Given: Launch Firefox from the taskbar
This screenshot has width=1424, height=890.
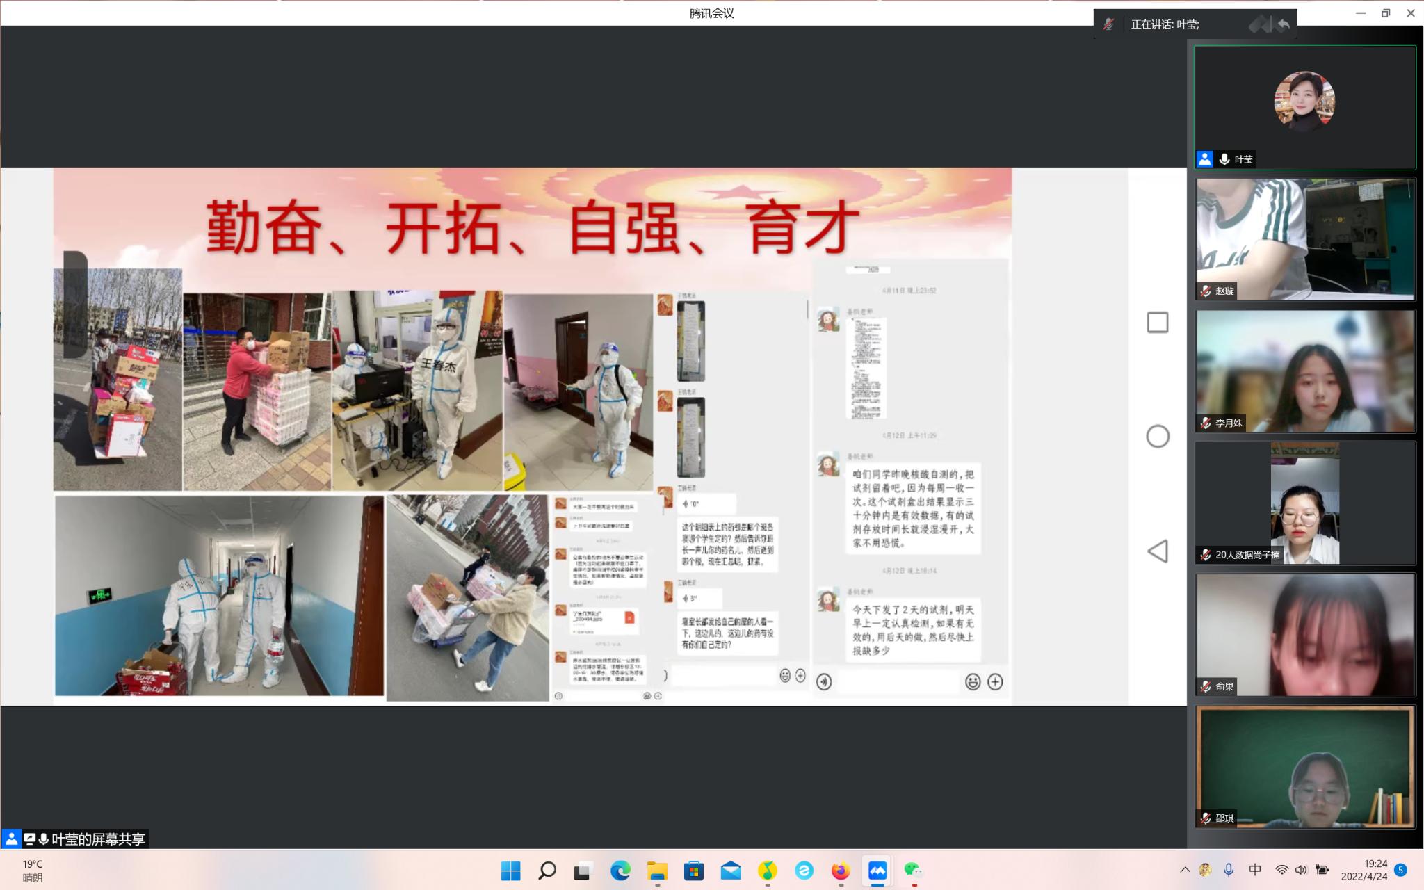Looking at the screenshot, I should pos(841,871).
